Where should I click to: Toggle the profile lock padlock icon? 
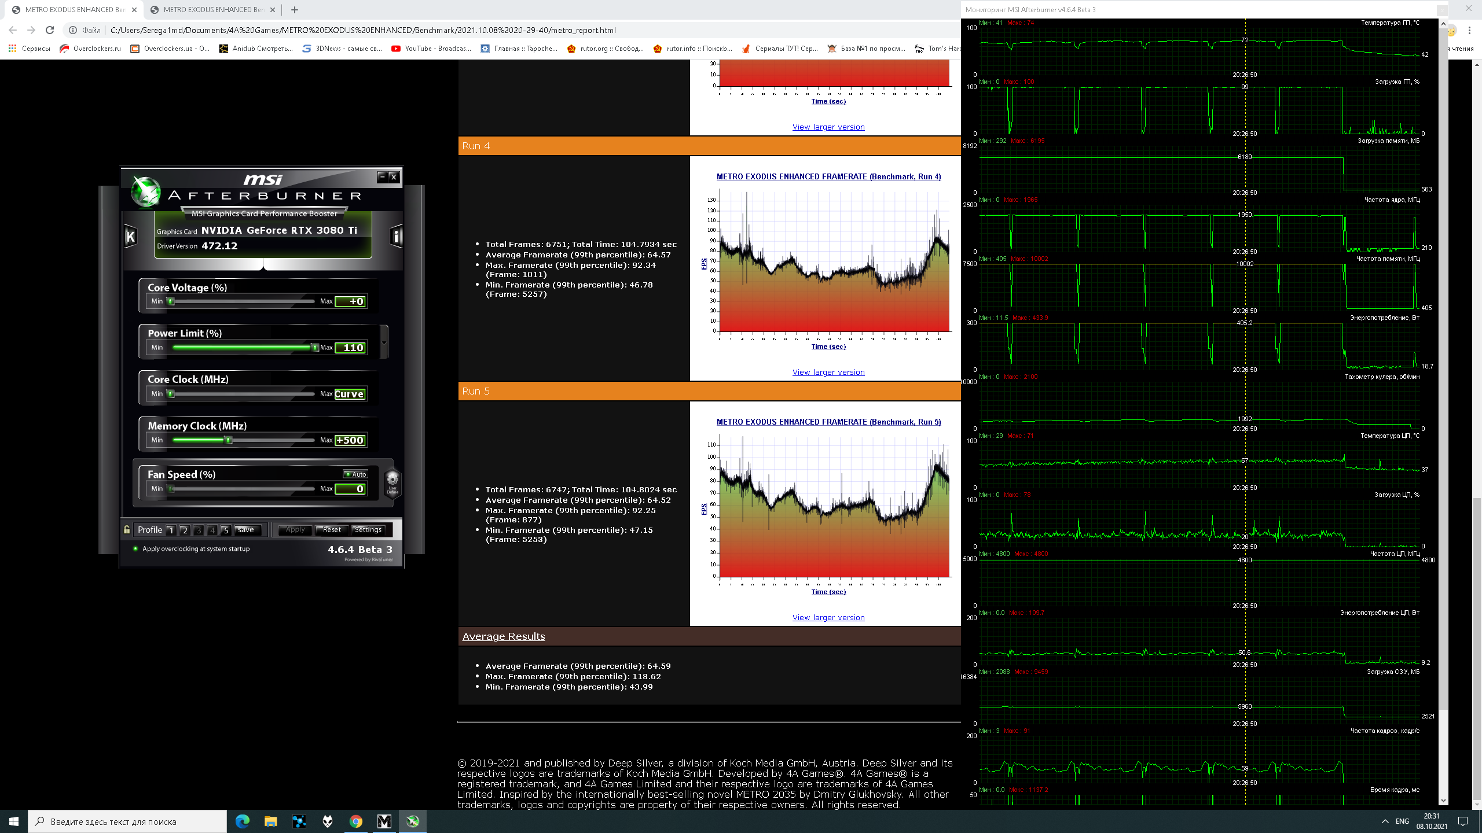(x=127, y=529)
